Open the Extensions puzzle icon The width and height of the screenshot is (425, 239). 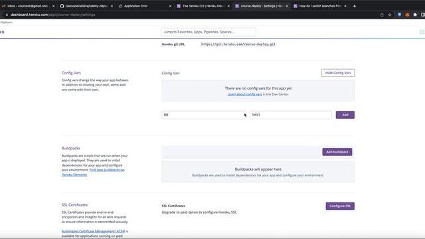pos(415,15)
